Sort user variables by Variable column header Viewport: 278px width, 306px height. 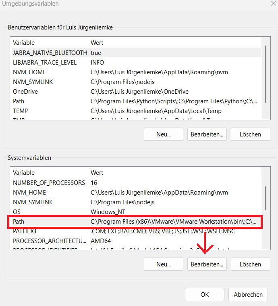(x=49, y=42)
